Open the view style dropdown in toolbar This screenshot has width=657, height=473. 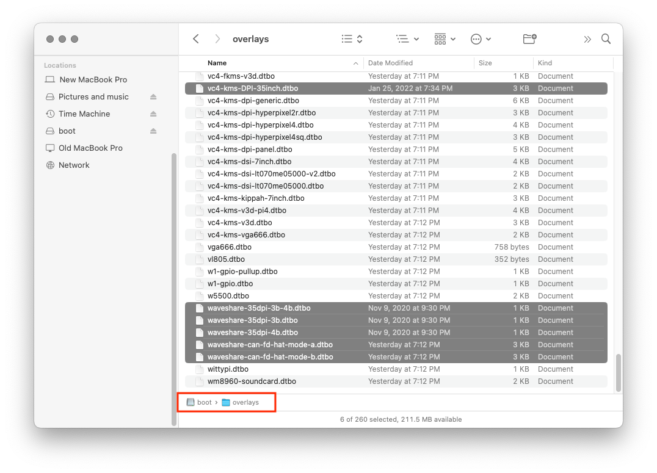[445, 38]
